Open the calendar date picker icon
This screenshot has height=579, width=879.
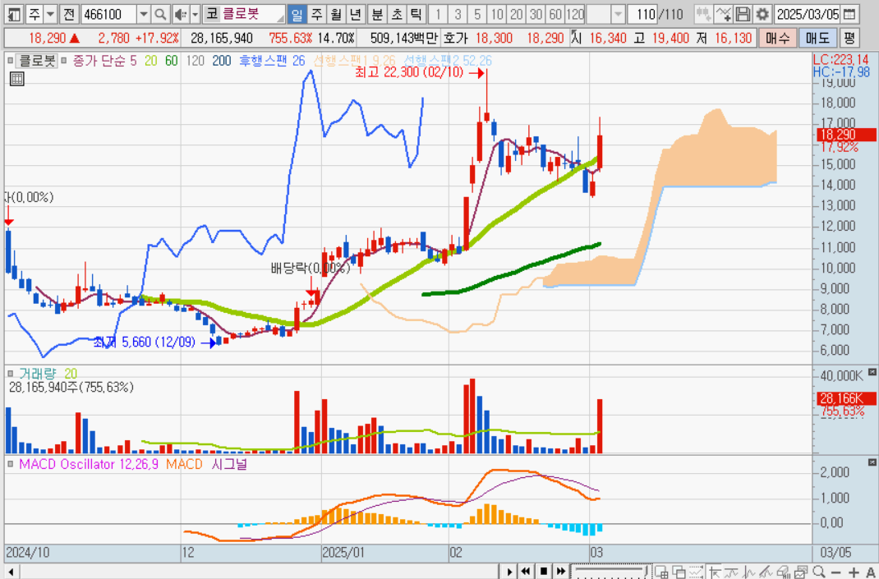(850, 14)
